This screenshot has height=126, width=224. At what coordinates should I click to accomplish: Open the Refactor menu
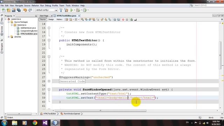click(x=35, y=6)
